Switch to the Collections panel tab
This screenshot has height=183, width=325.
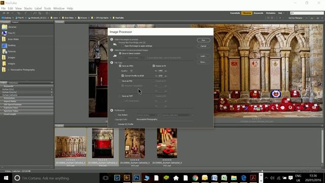point(13,83)
